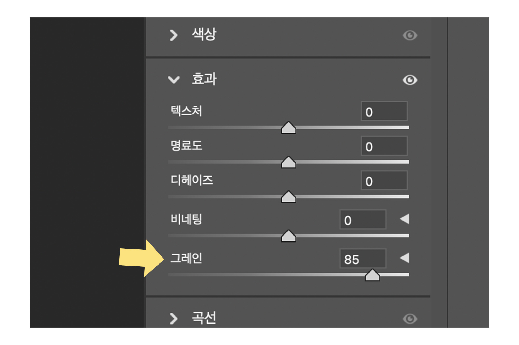Click the 그레인 slider handle
The height and width of the screenshot is (345, 519).
372,275
